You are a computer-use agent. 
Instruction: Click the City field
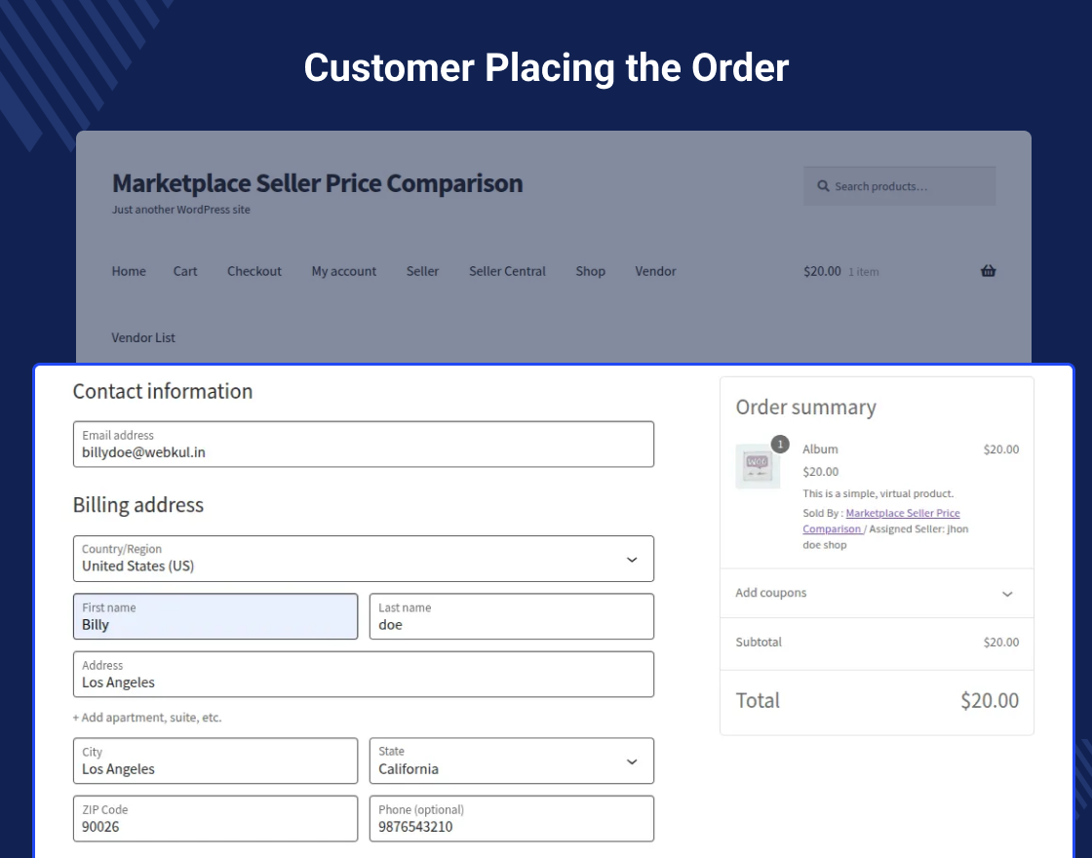(215, 760)
